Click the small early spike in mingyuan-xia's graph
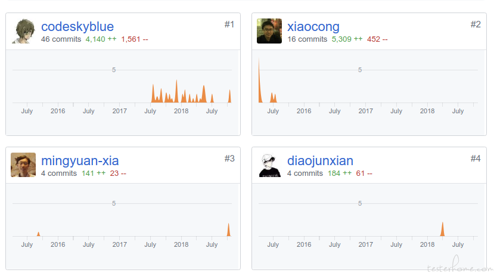Image resolution: width=494 pixels, height=279 pixels. [39, 234]
